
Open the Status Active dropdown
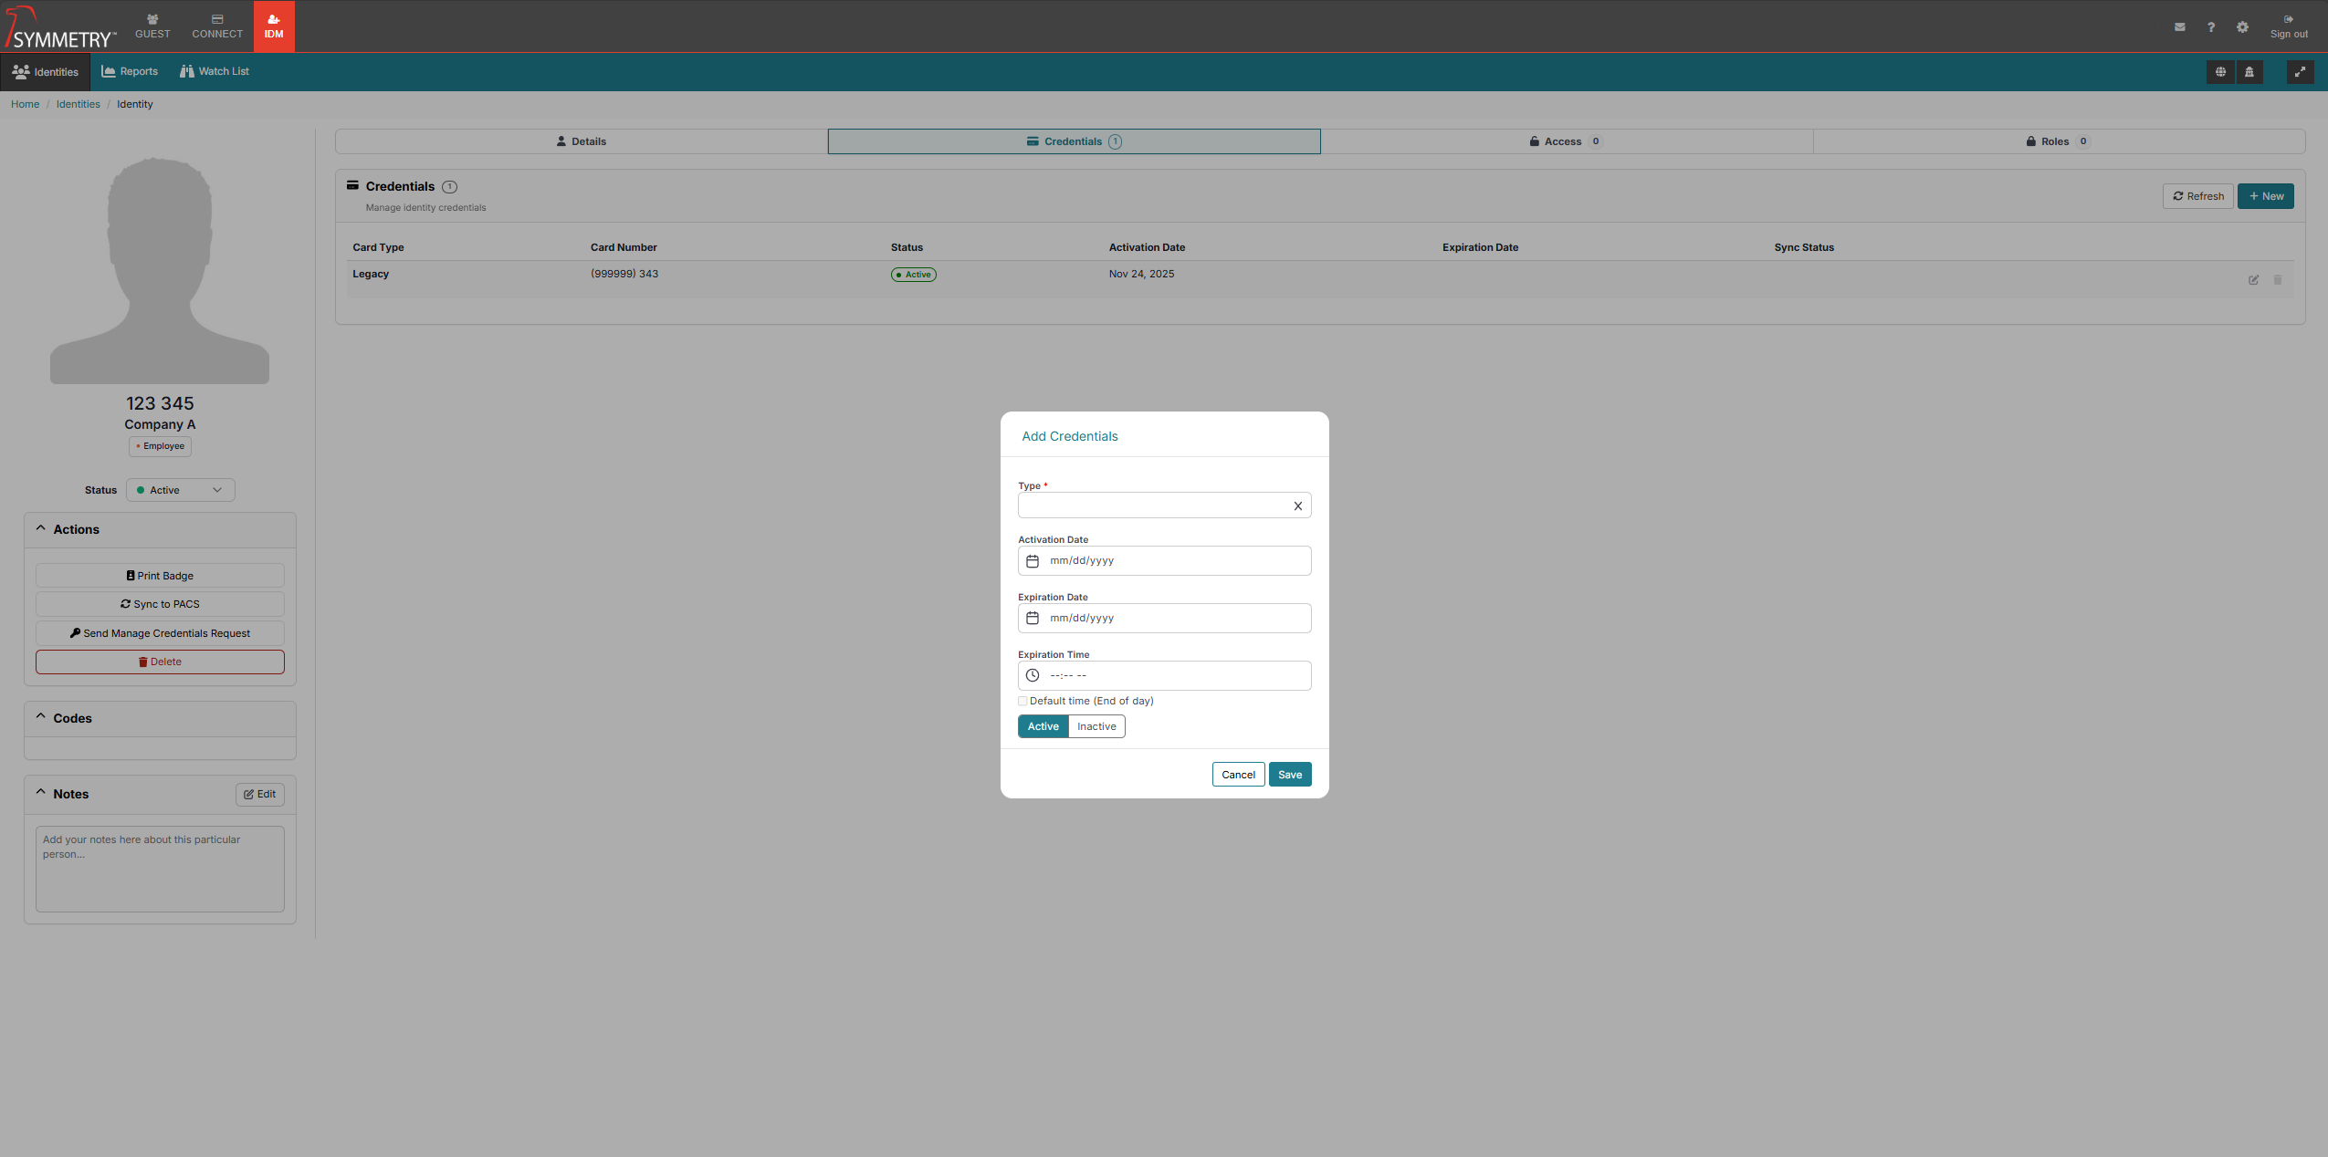click(x=180, y=491)
